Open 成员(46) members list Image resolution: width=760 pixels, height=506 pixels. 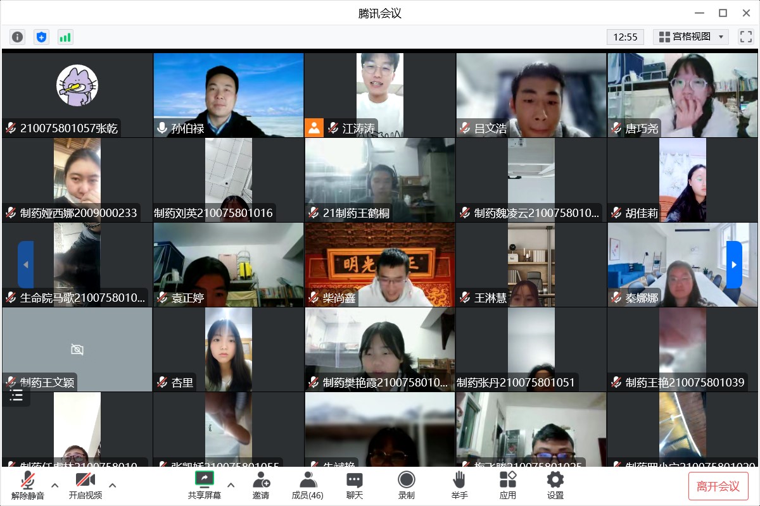click(308, 485)
